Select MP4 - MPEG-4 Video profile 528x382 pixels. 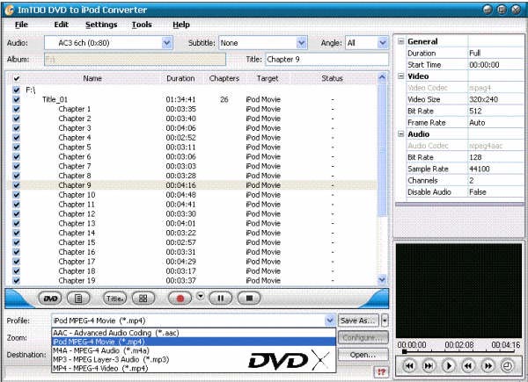(194, 368)
